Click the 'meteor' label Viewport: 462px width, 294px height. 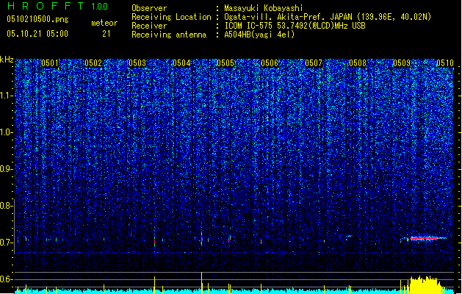click(x=104, y=23)
